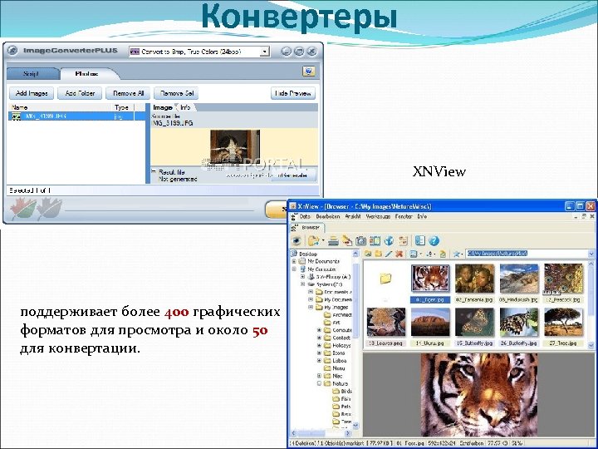Select the Browser tab in XnView

coord(308,227)
